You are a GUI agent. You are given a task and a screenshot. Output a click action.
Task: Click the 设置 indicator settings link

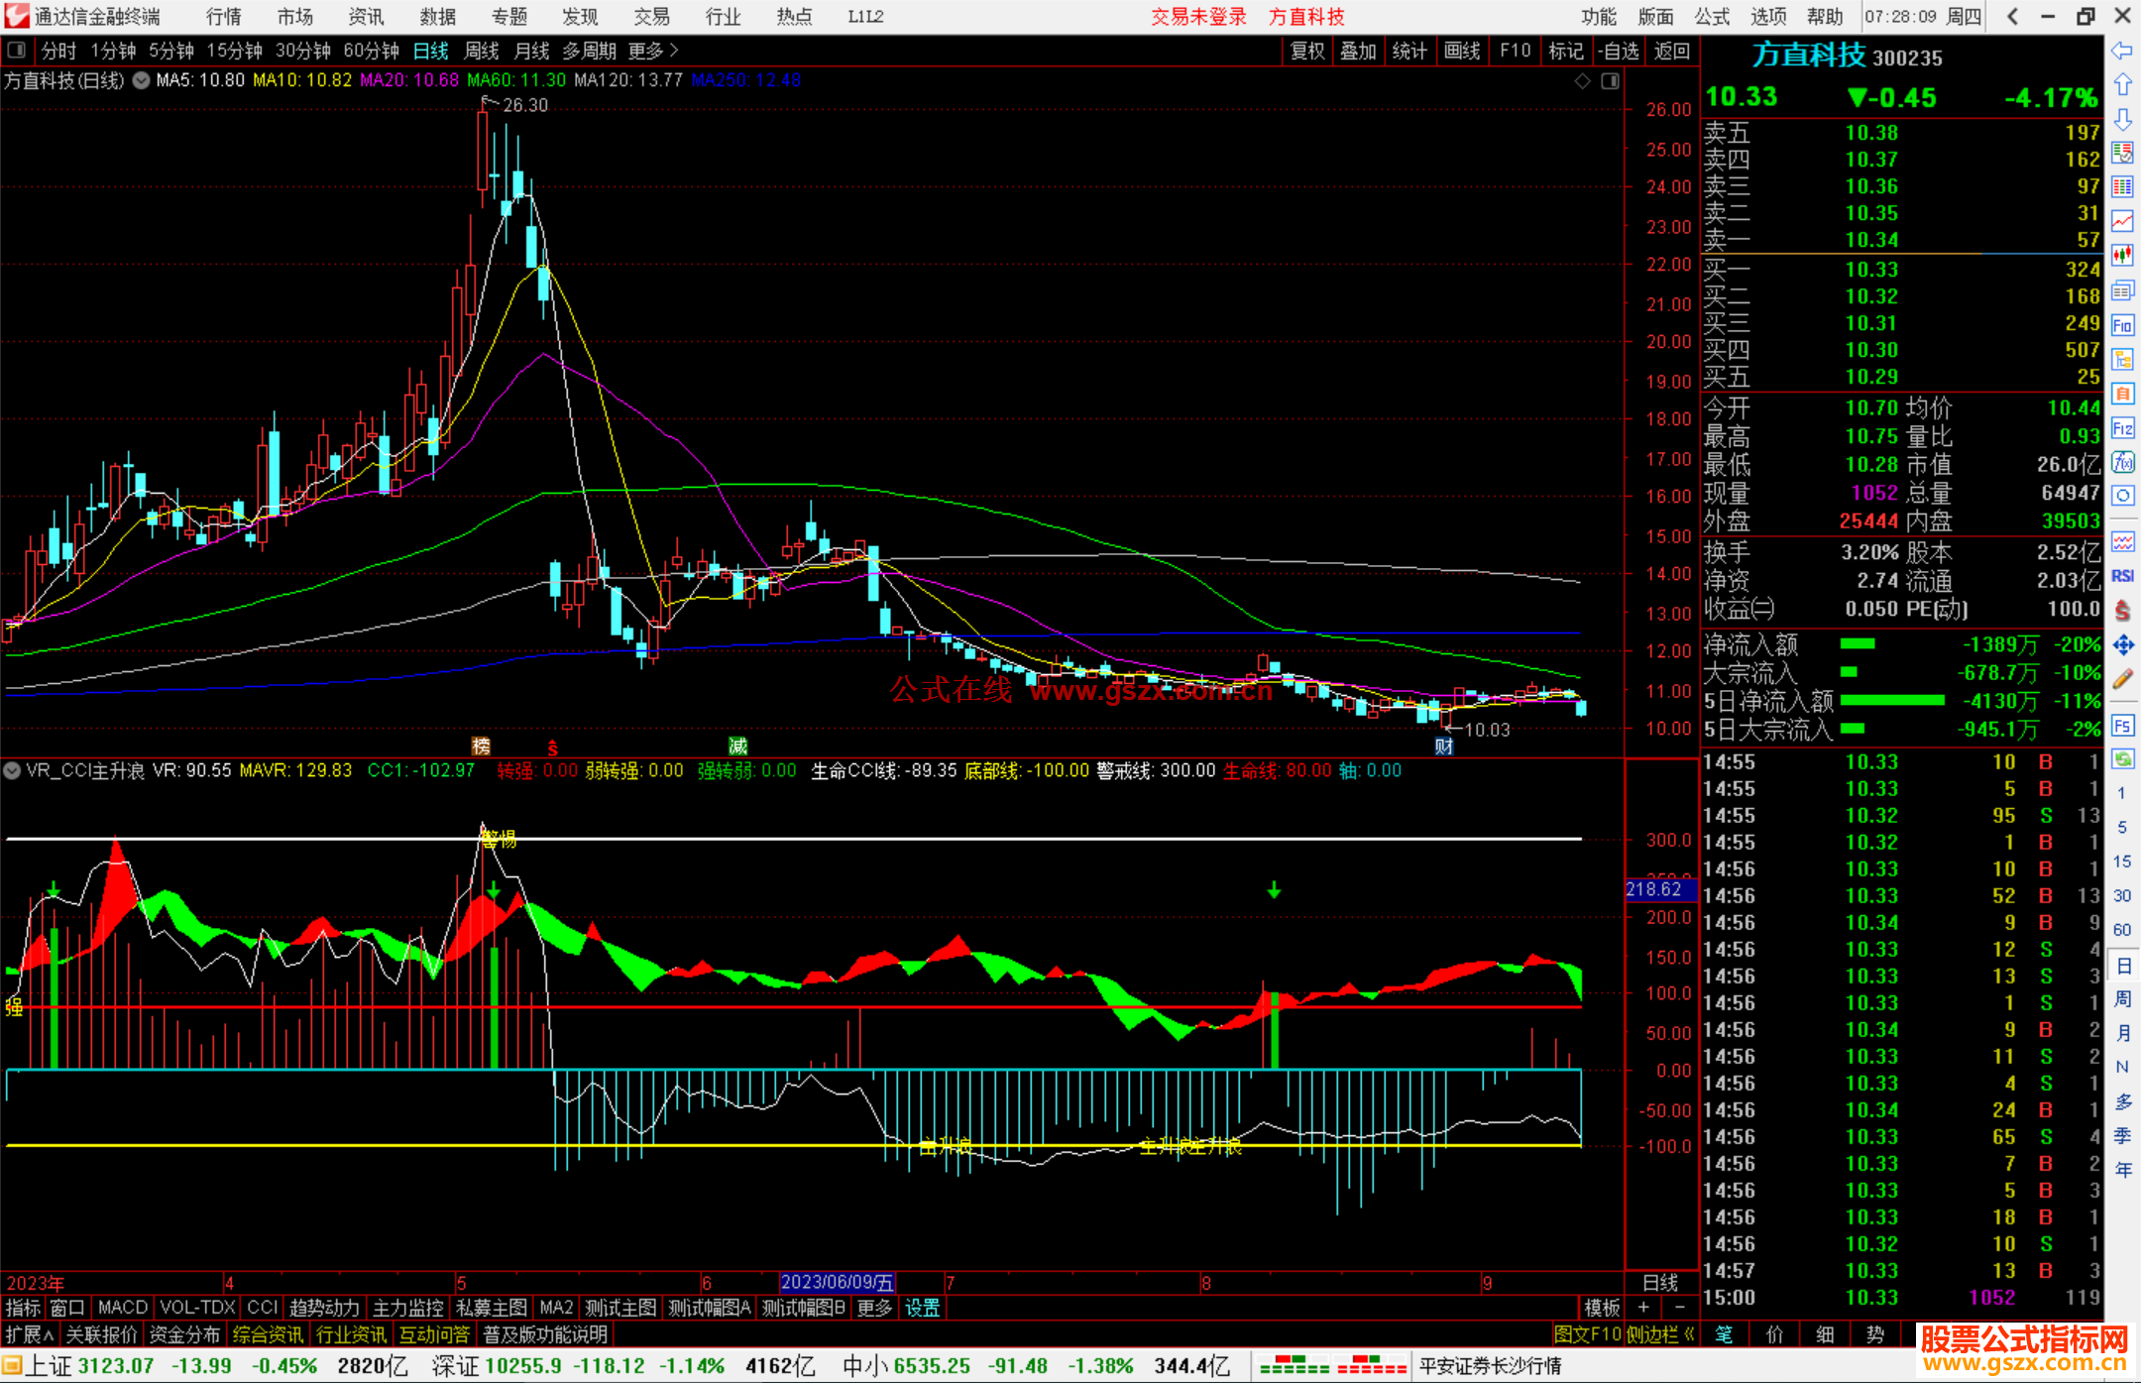coord(922,1308)
